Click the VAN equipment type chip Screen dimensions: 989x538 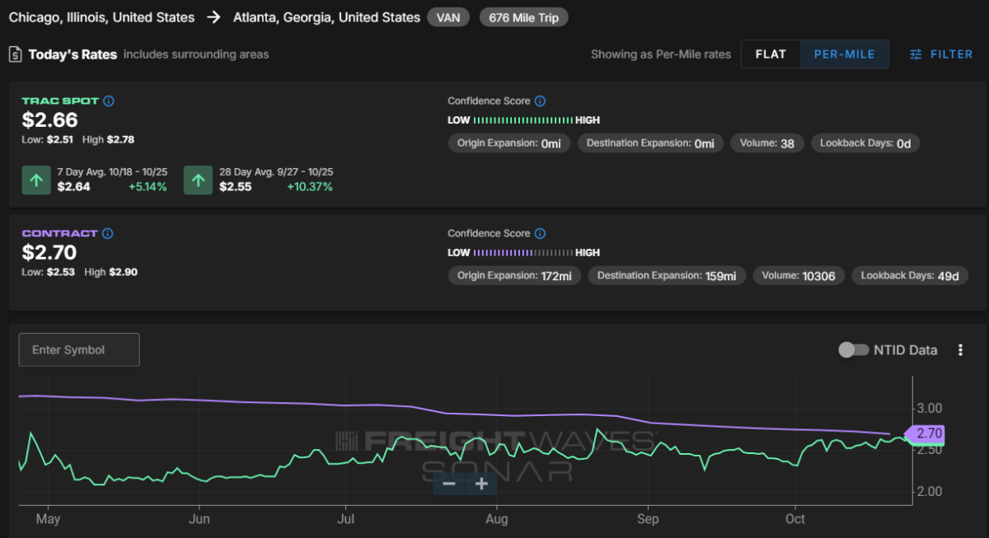448,17
